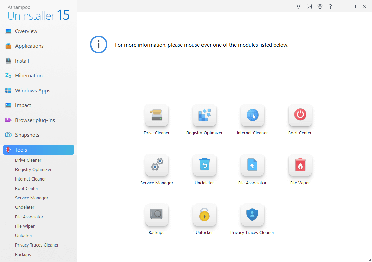The width and height of the screenshot is (372, 262).
Task: Launch the Unlocker padlock icon
Action: [205, 215]
